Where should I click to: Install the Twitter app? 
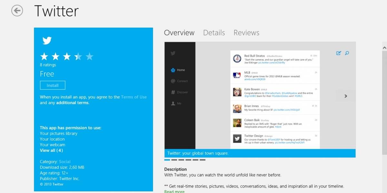click(53, 85)
